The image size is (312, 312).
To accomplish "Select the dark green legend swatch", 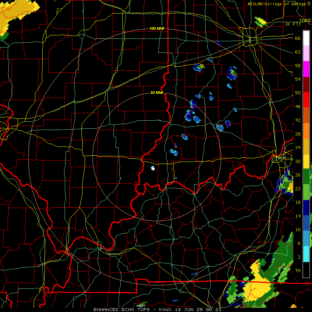I will [x=306, y=176].
